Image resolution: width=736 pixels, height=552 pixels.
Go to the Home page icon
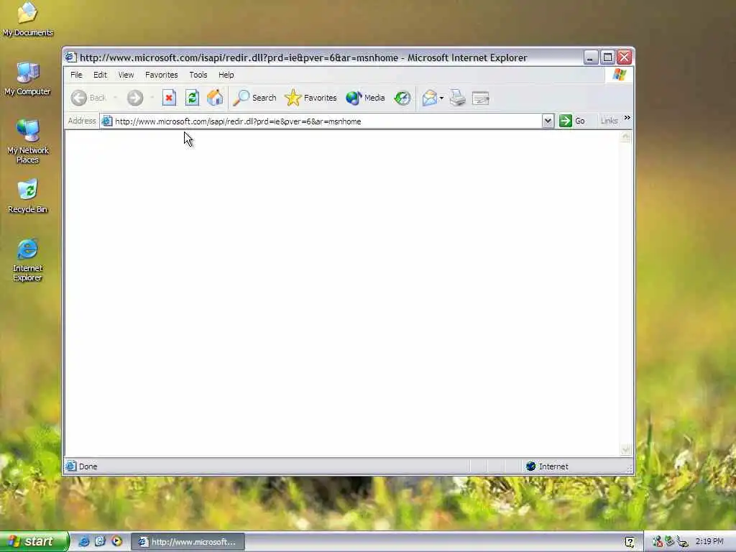(215, 98)
